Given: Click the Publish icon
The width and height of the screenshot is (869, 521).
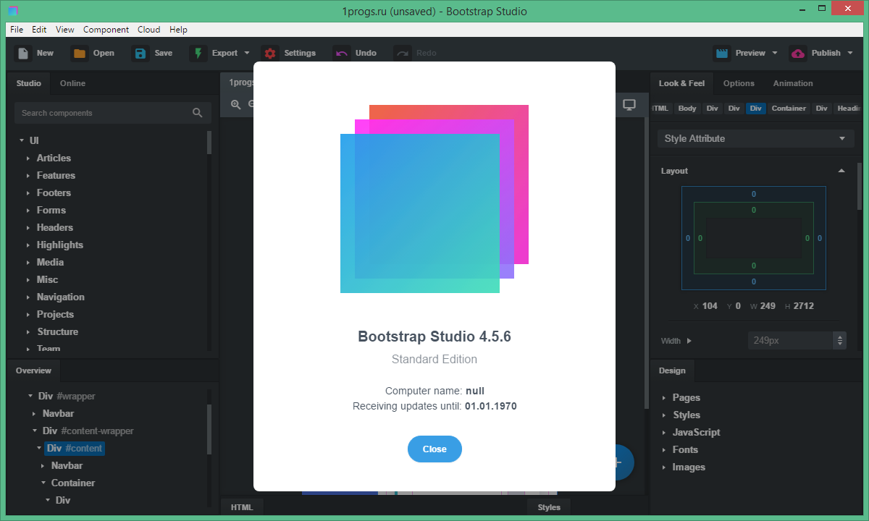Looking at the screenshot, I should pos(797,52).
